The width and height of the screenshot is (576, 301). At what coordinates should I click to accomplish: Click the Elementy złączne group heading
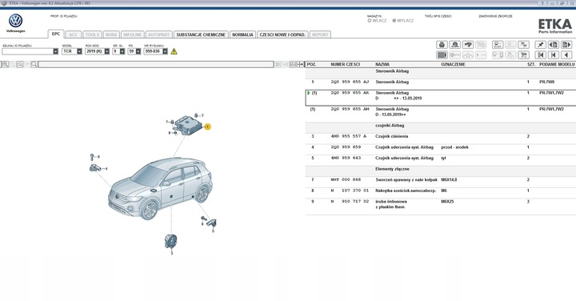(x=392, y=169)
